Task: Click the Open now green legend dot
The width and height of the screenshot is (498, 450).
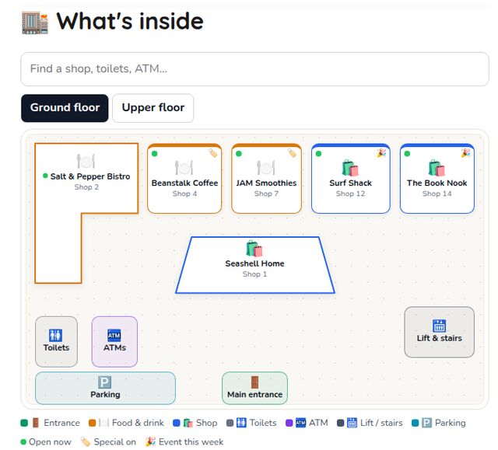Action: 23,441
